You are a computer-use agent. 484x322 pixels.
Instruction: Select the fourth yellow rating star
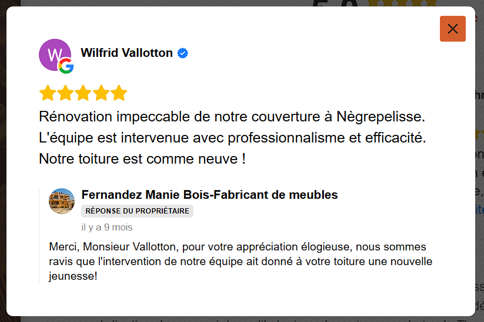[101, 93]
